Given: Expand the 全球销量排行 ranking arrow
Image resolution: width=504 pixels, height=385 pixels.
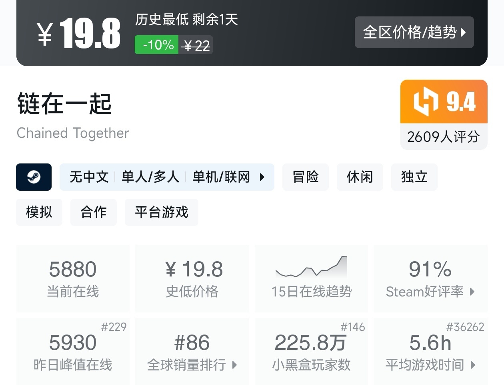Looking at the screenshot, I should pyautogui.click(x=234, y=365).
